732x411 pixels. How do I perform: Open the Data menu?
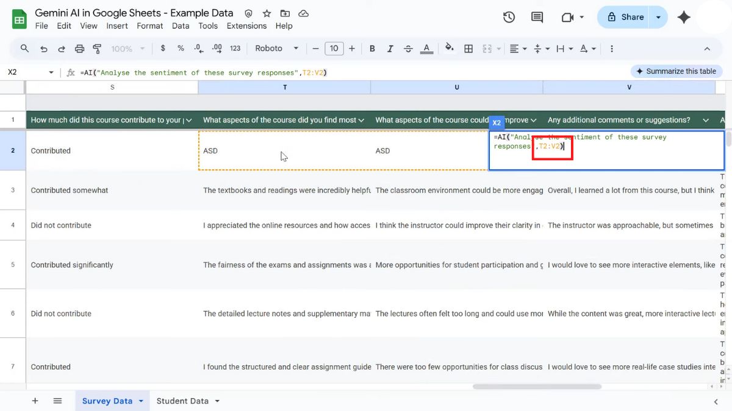(x=181, y=26)
